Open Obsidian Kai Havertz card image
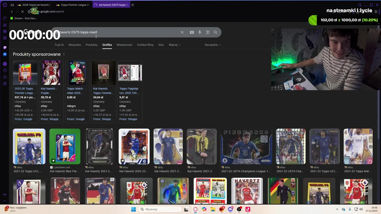381x214 pixels. point(99,147)
